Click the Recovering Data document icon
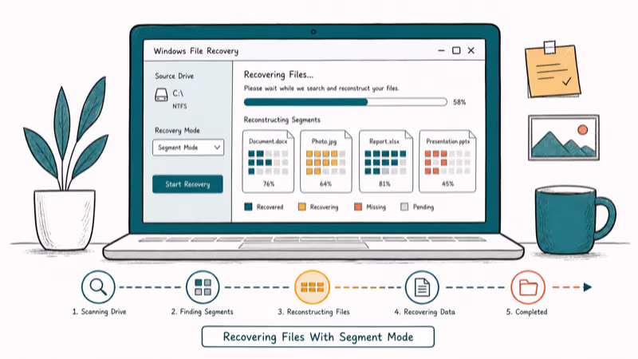The width and height of the screenshot is (638, 359). 422,287
